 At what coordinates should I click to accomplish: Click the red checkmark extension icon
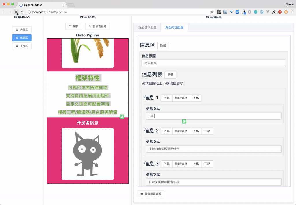click(280, 12)
